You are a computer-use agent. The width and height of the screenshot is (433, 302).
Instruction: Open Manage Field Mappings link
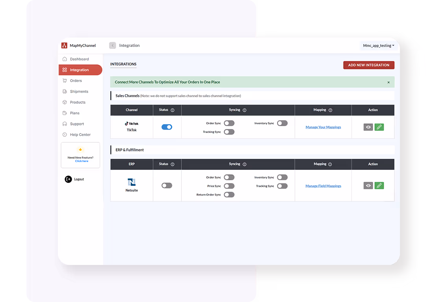323,186
